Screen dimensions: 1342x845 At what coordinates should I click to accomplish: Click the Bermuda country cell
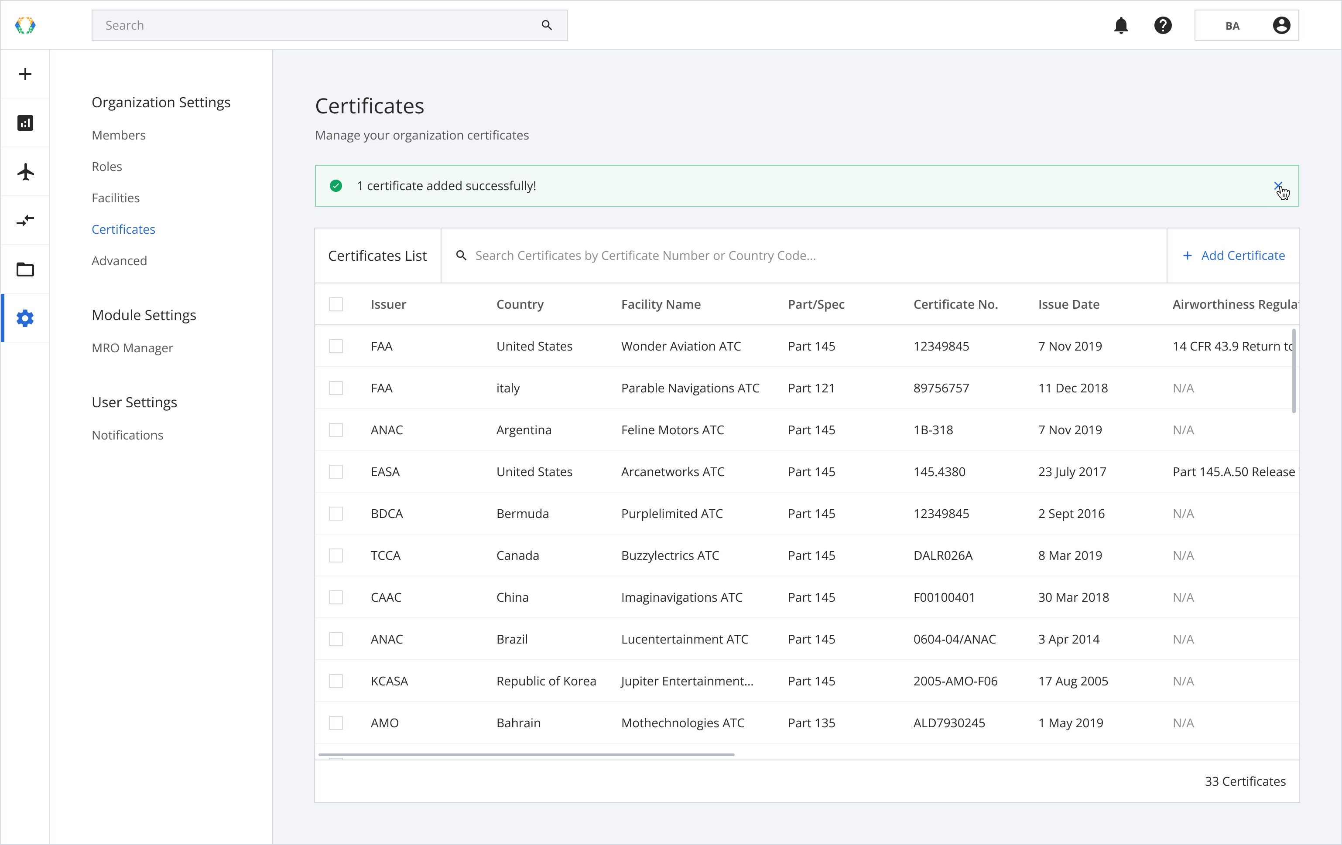point(523,514)
